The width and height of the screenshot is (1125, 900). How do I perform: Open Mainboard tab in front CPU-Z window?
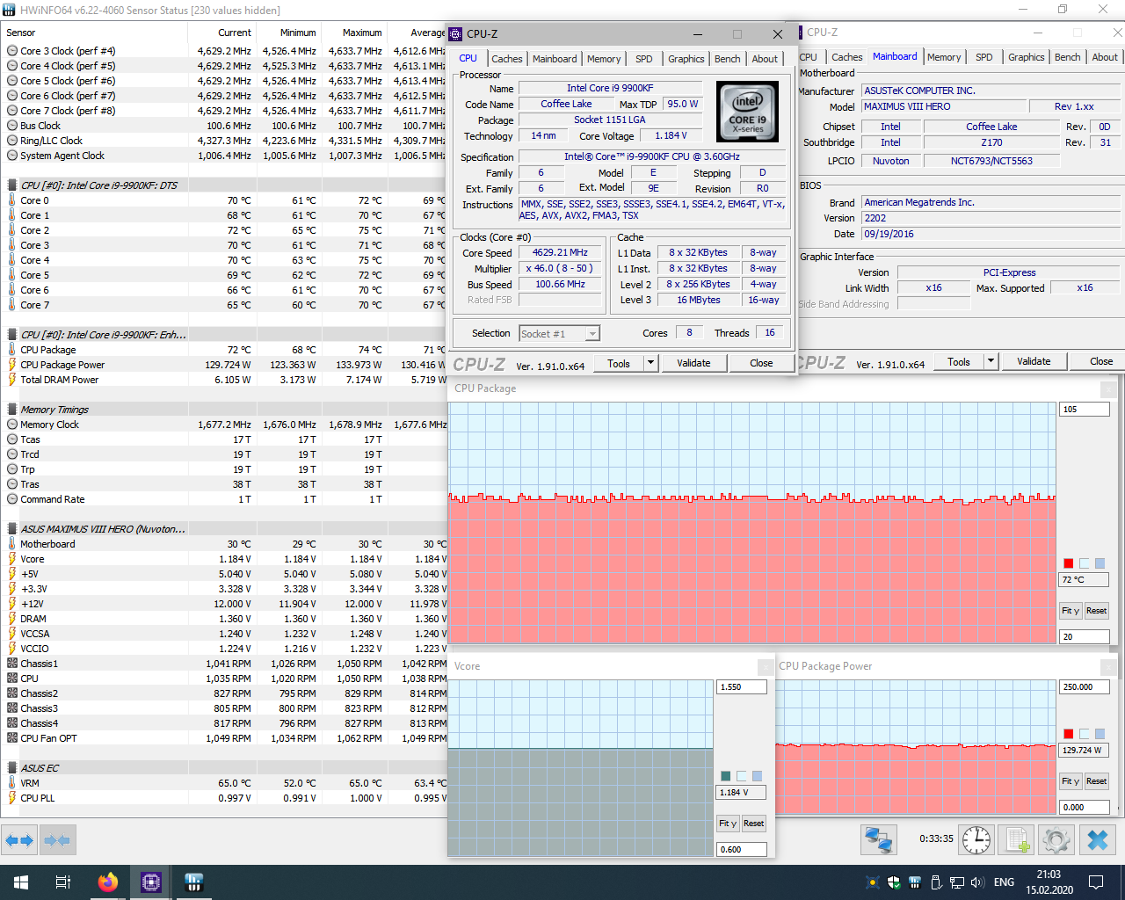555,59
